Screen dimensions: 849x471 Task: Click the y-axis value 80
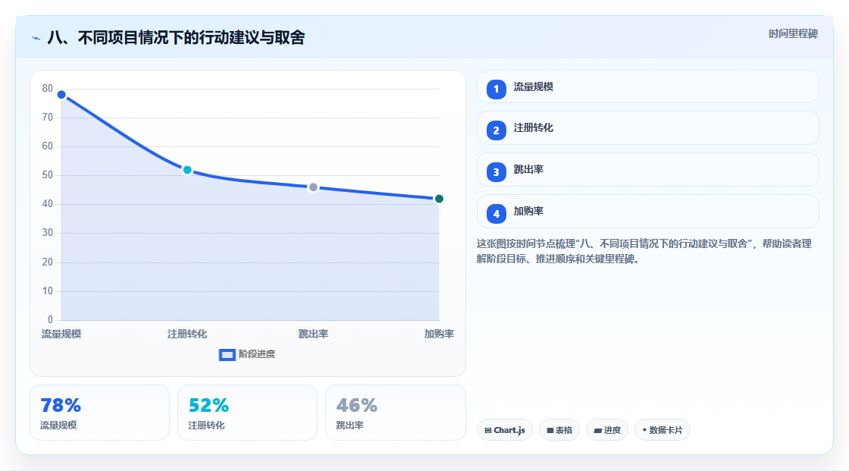point(48,88)
